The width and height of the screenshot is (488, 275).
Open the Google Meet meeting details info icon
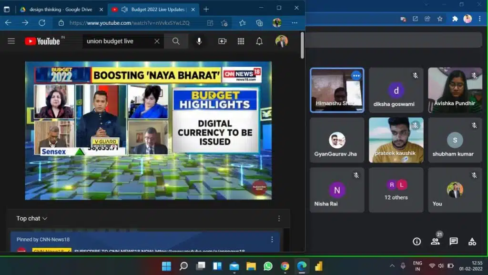pyautogui.click(x=417, y=242)
